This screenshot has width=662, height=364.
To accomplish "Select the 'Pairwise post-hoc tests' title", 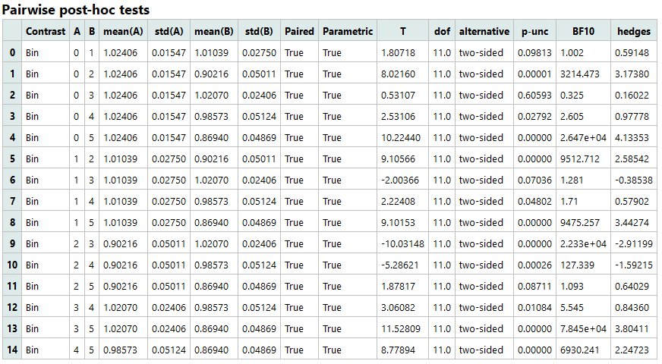I will pyautogui.click(x=76, y=10).
